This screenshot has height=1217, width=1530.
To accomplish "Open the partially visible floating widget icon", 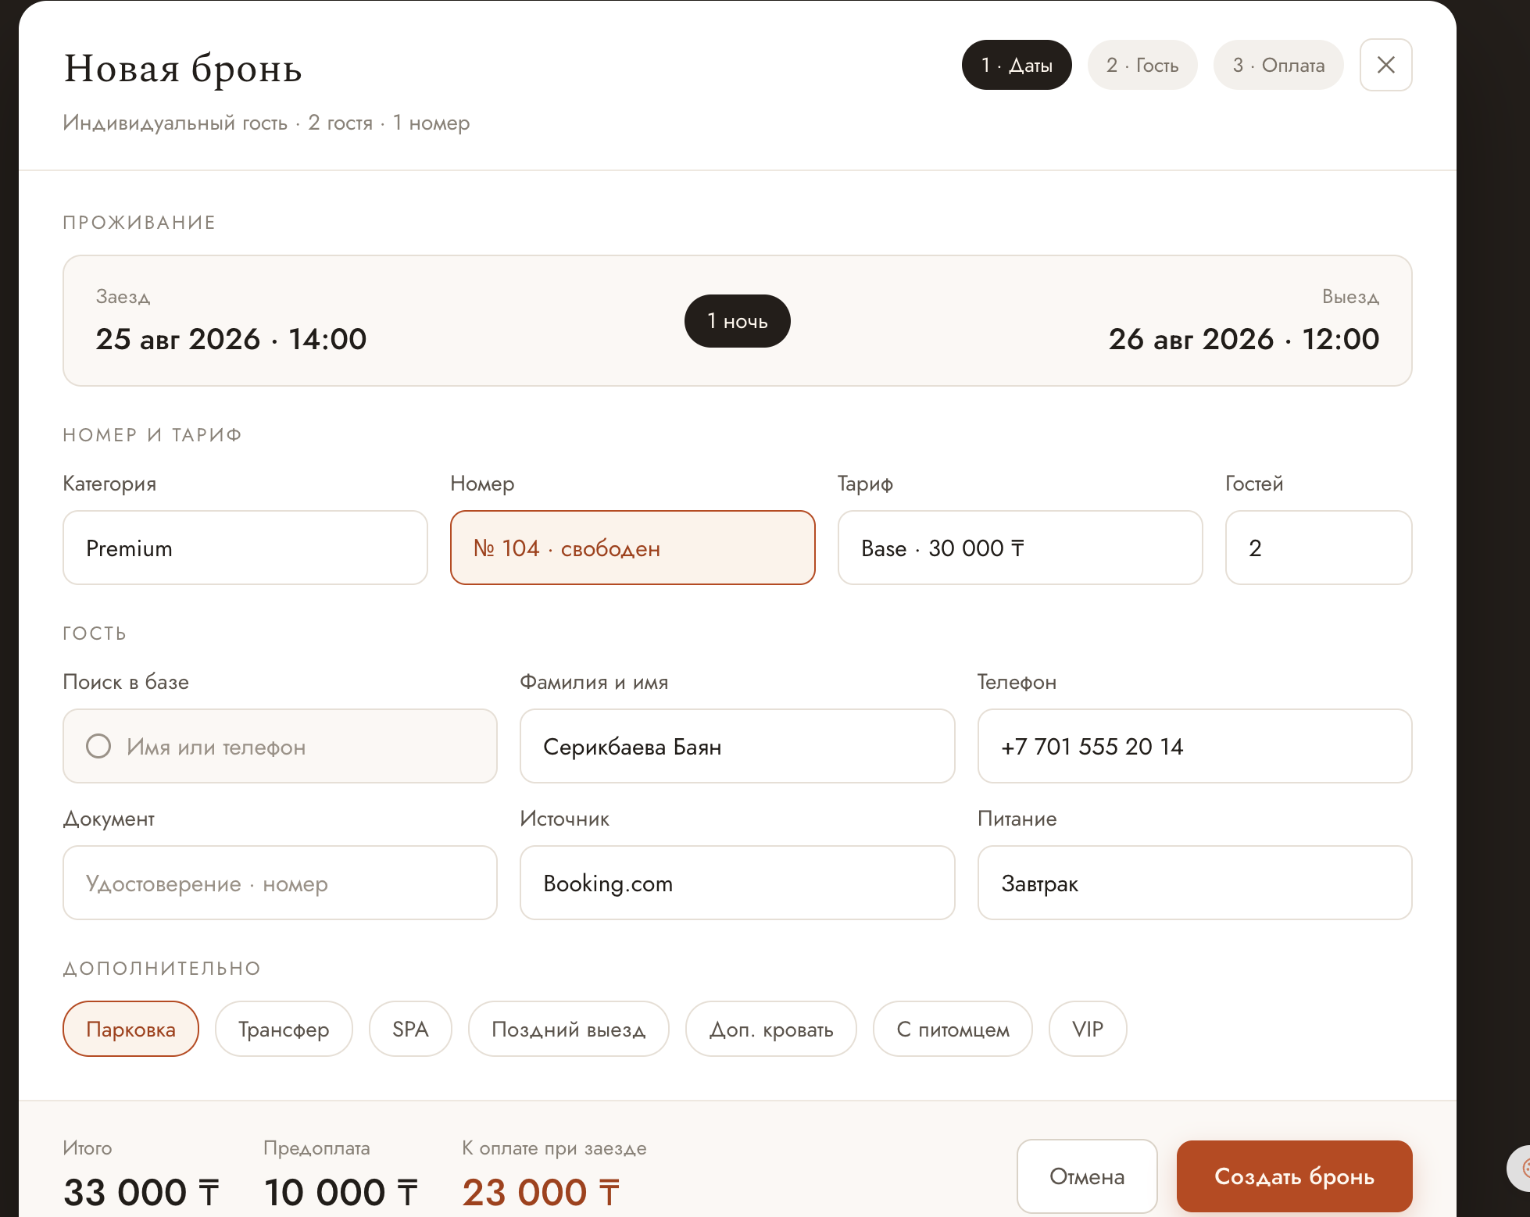I will [1519, 1168].
